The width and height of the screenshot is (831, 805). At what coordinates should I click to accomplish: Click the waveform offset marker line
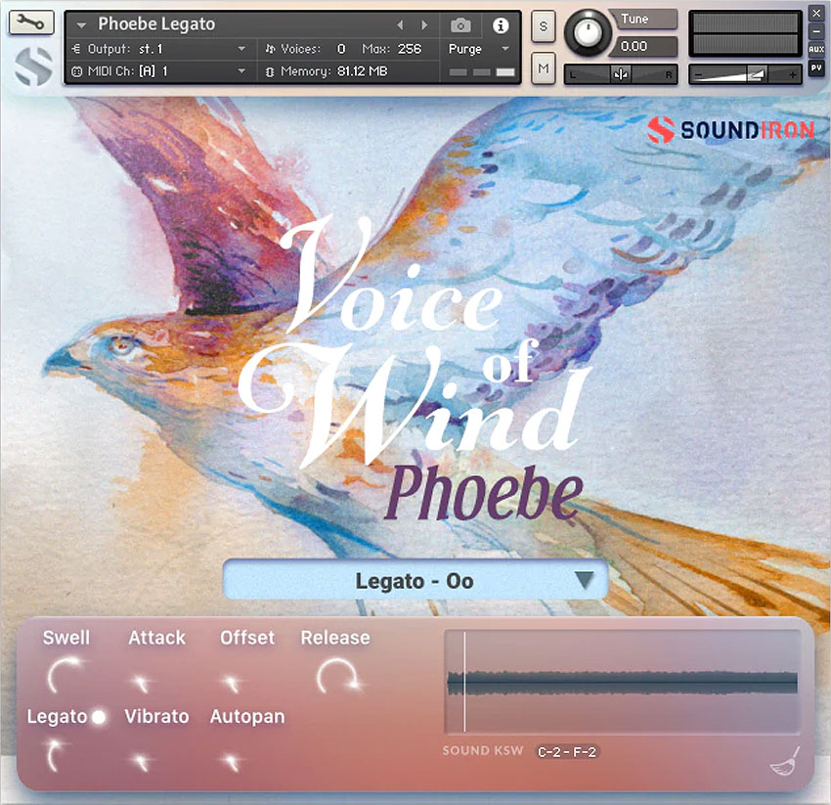point(464,682)
